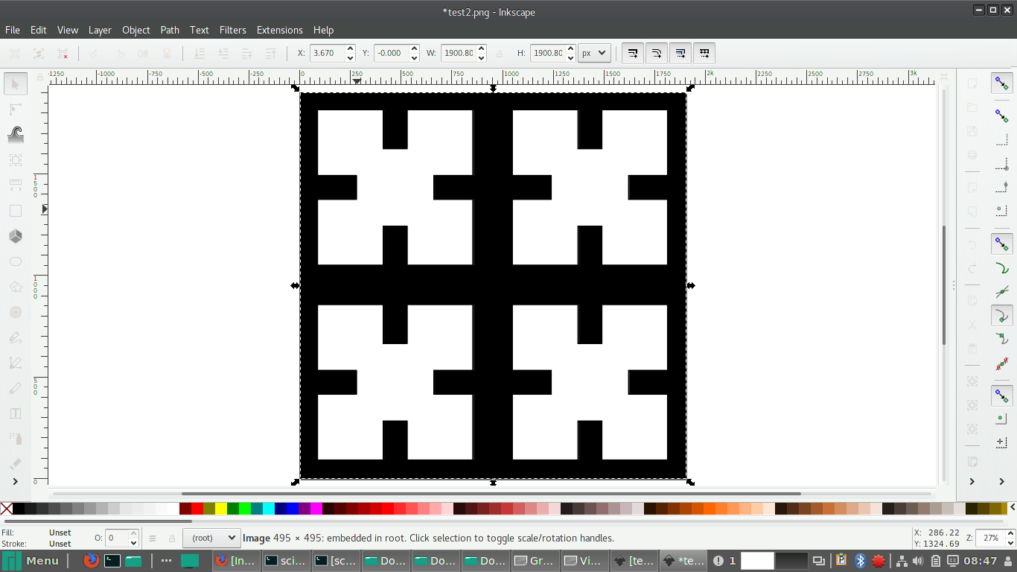The height and width of the screenshot is (572, 1017).
Task: Open the Filters menu
Action: [x=232, y=30]
